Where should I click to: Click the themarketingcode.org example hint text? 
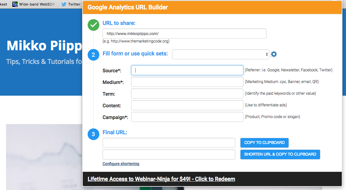pos(136,41)
